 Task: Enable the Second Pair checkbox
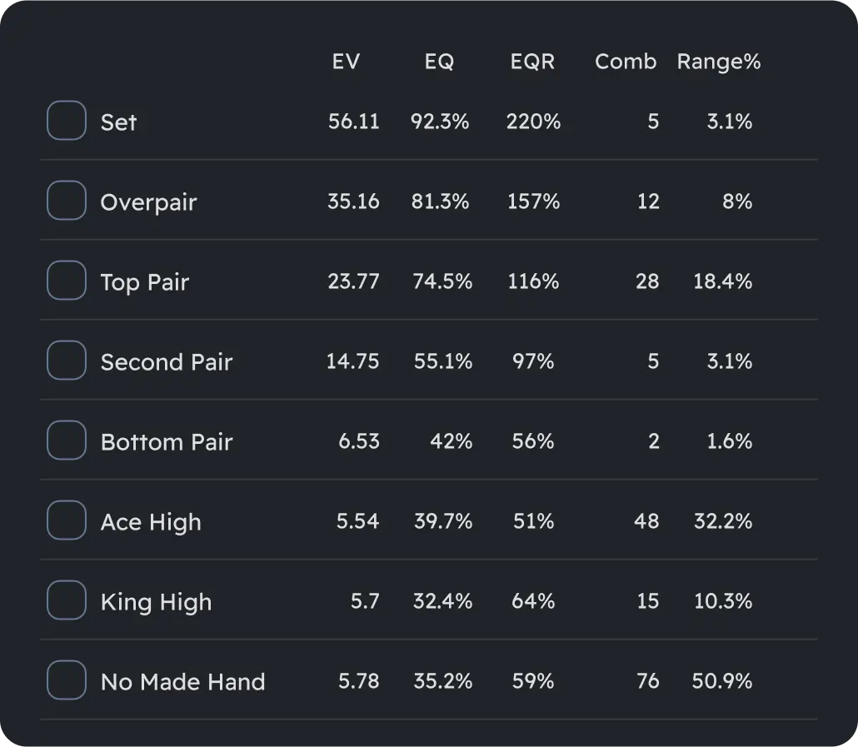click(x=66, y=361)
